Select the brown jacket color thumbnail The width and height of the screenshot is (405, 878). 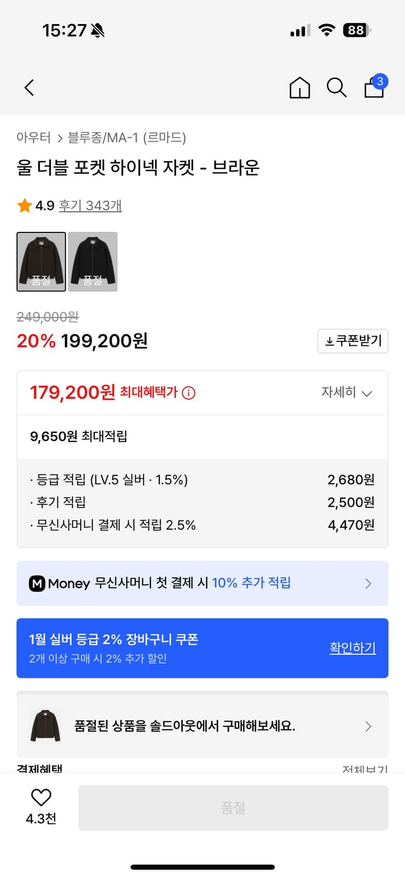point(41,262)
